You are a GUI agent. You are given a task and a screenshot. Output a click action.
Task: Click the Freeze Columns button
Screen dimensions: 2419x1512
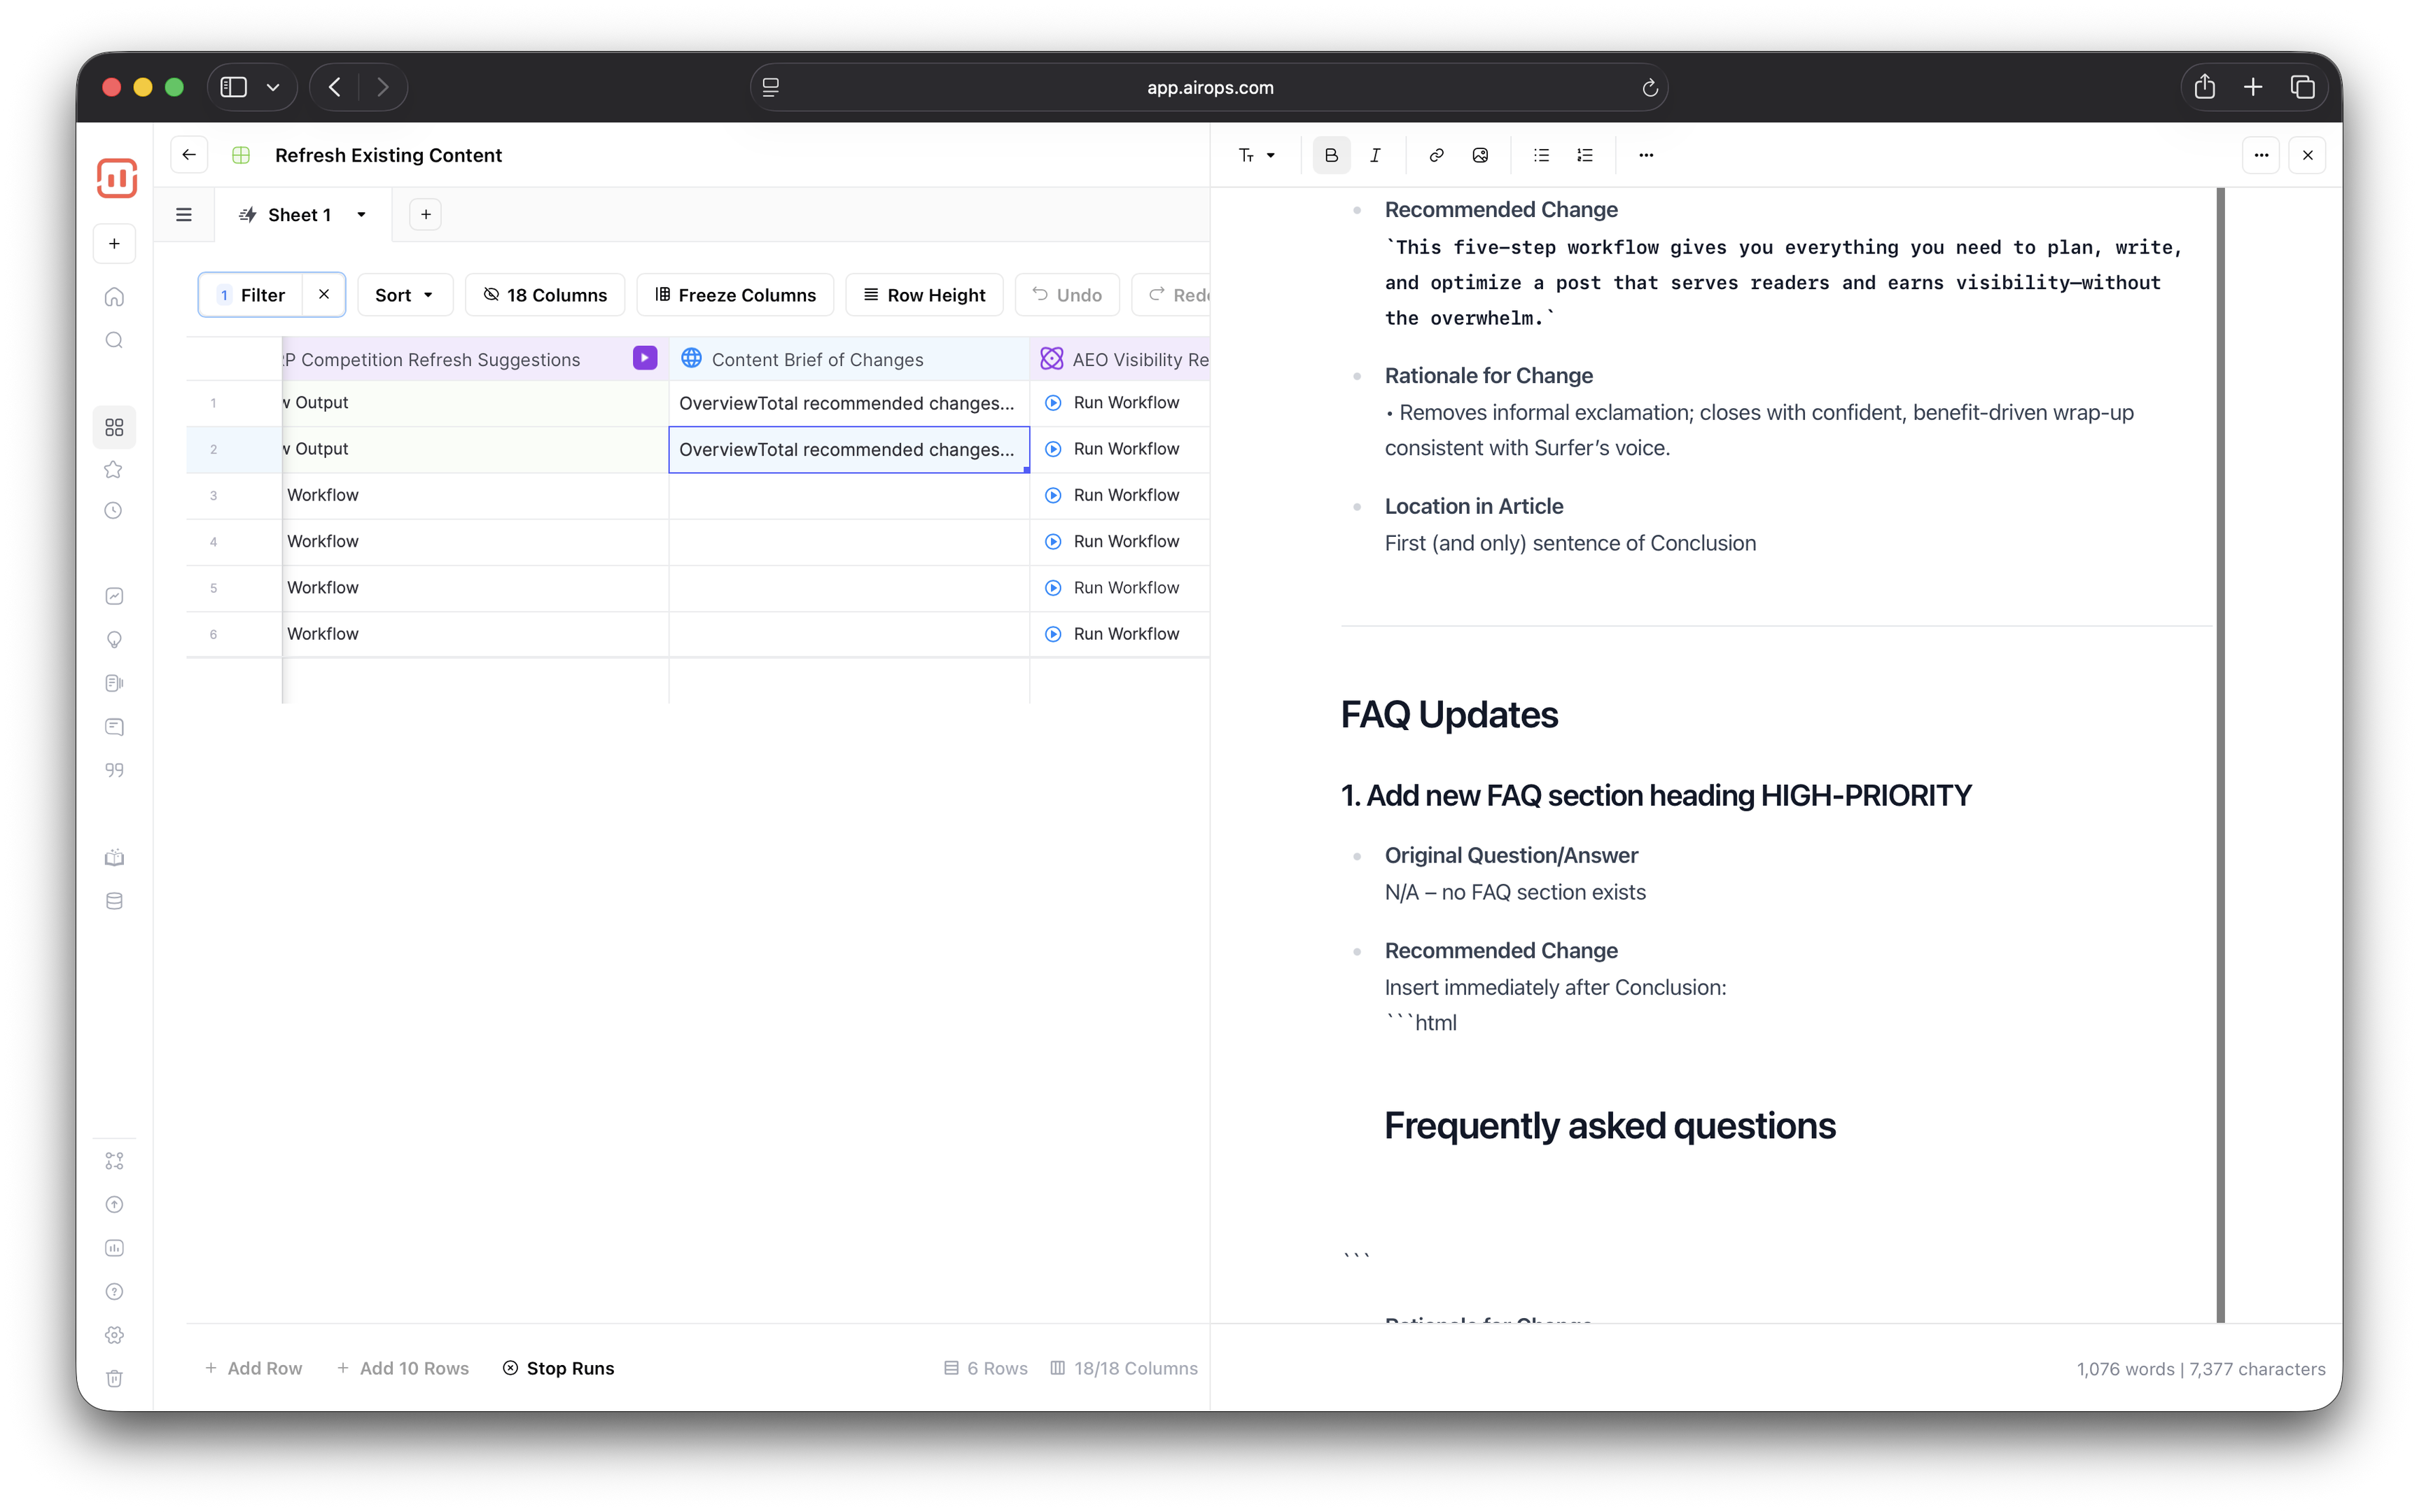coord(735,295)
